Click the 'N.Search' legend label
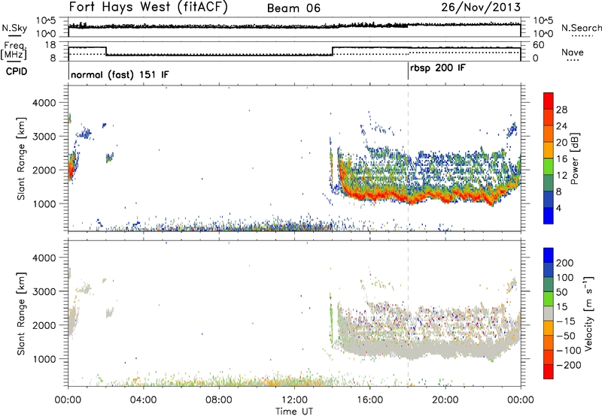Image resolution: width=602 pixels, height=416 pixels. (x=581, y=28)
